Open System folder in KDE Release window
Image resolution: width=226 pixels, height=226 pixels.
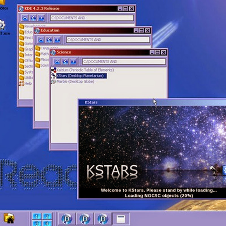(26, 72)
